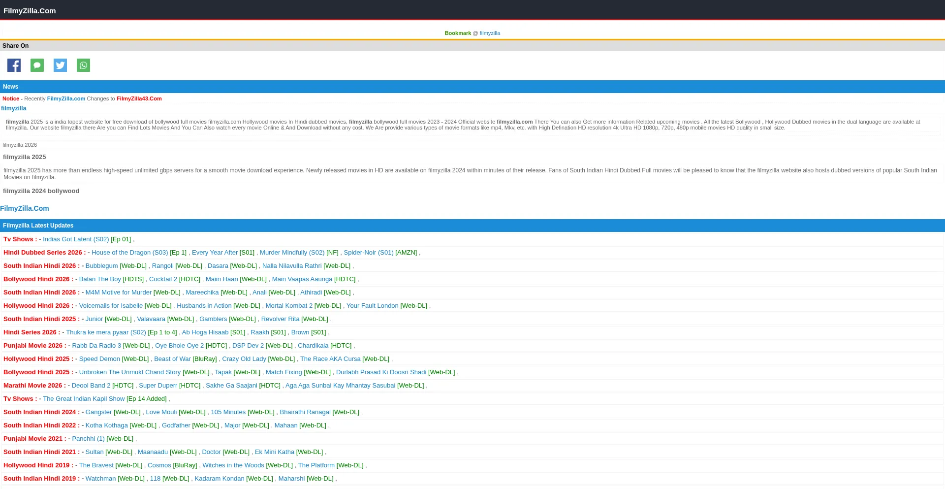Viewport: 945px width, 489px height.
Task: Open the Gamblers movie link
Action: (x=213, y=319)
